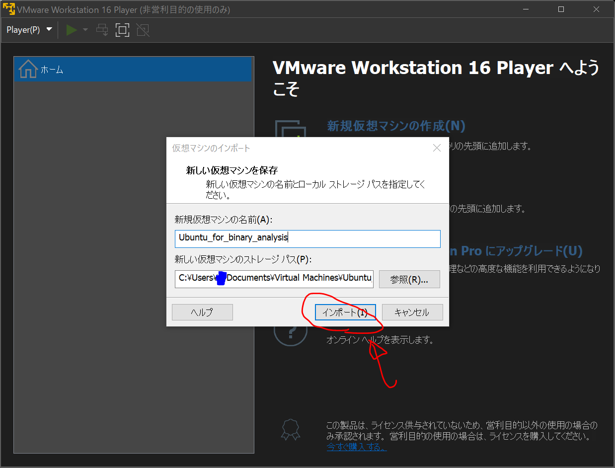Click the インポート(I) button

345,312
